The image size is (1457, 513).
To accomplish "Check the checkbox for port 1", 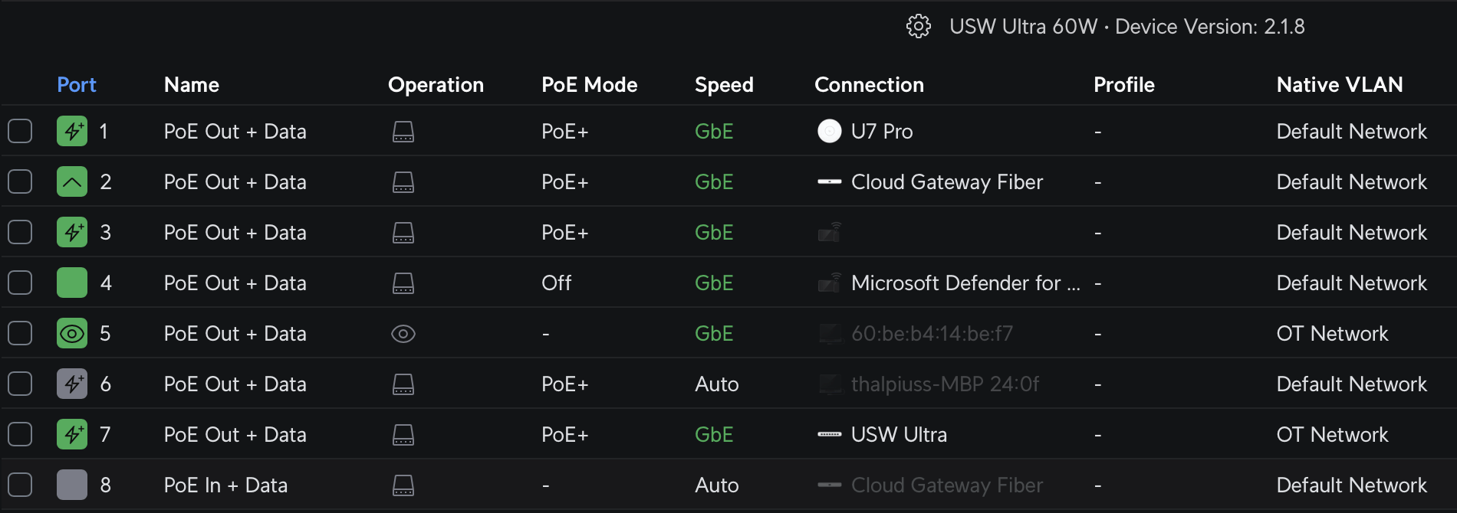I will tap(20, 132).
